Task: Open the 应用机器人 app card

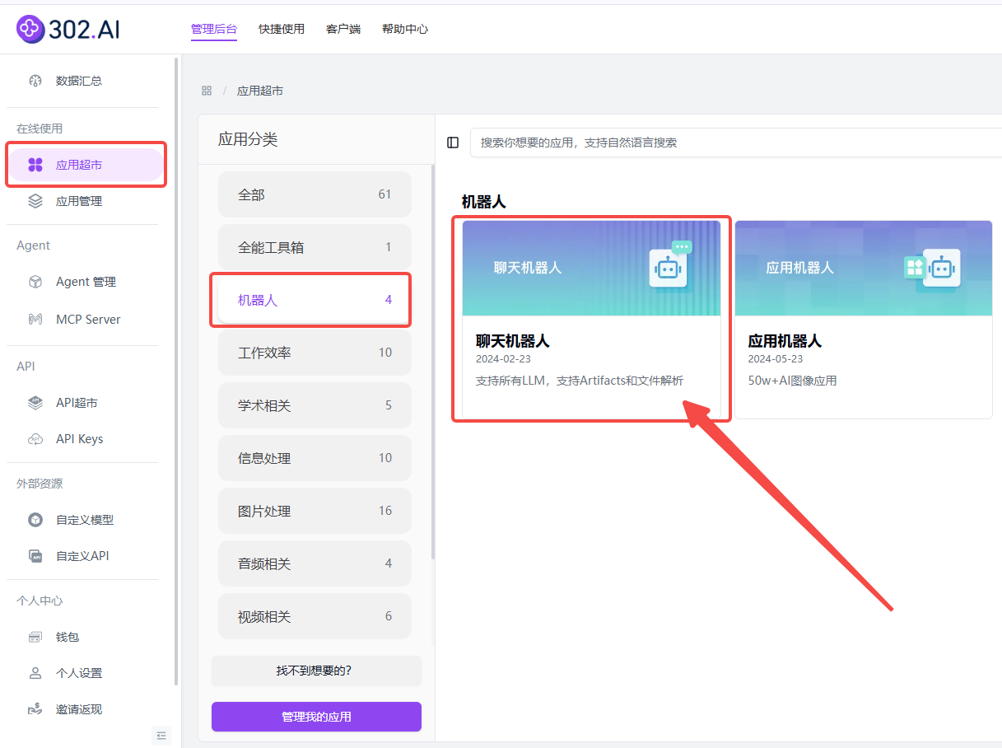Action: [x=864, y=320]
